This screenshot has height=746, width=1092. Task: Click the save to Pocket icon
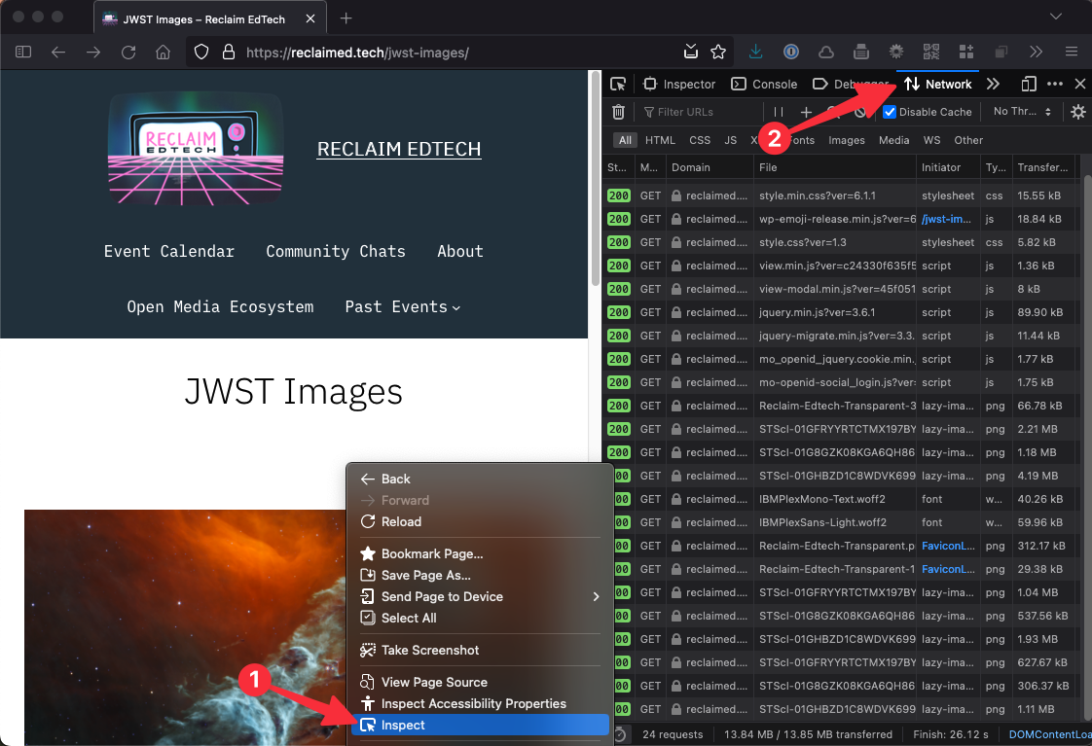pyautogui.click(x=690, y=52)
